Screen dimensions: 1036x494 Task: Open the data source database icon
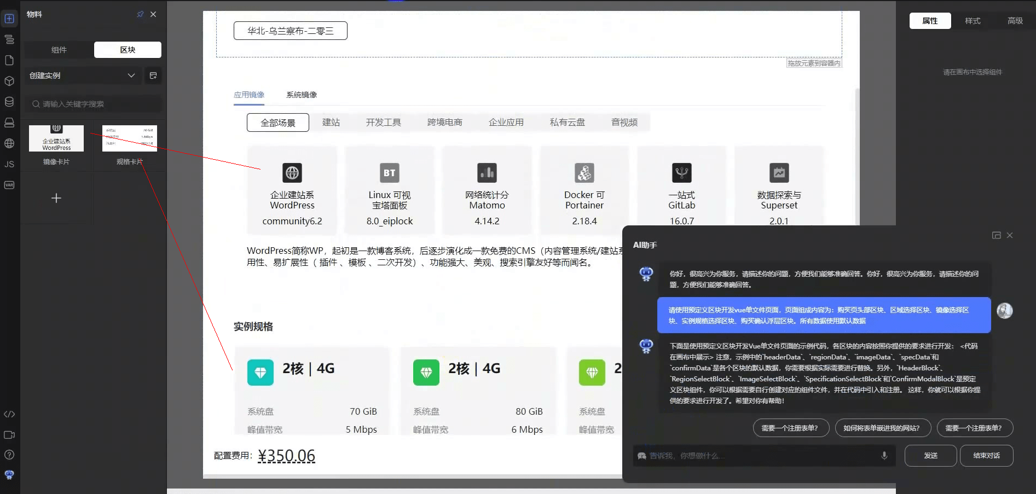point(9,101)
